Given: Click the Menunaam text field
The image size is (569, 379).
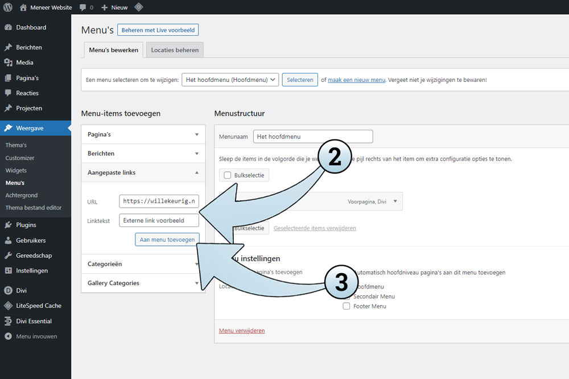Looking at the screenshot, I should [x=313, y=137].
